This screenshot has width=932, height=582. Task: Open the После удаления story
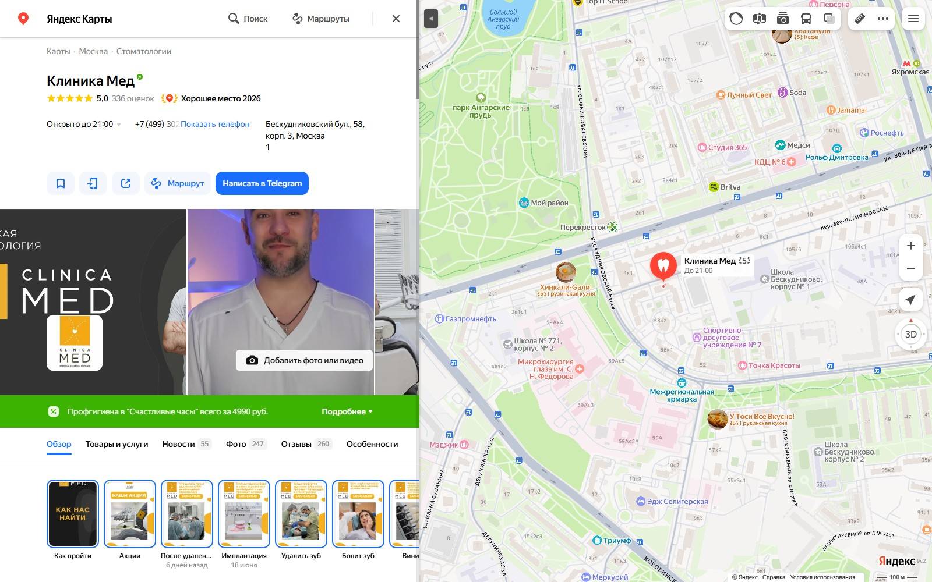pyautogui.click(x=187, y=513)
